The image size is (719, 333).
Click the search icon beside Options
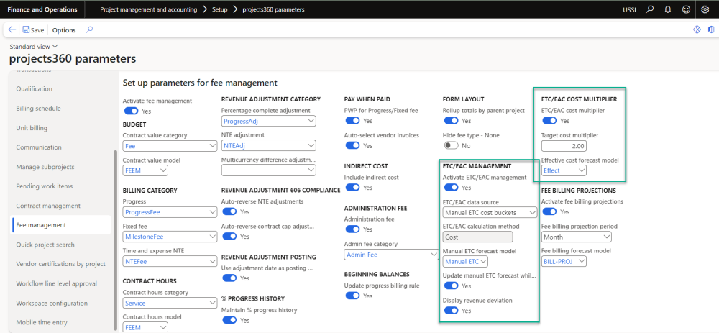90,30
